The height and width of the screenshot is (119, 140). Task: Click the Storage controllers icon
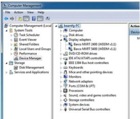[x=65, y=100]
